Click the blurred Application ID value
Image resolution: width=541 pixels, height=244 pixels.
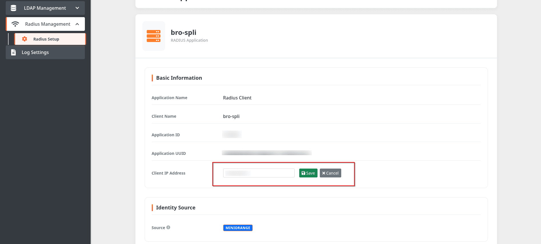[x=232, y=134]
